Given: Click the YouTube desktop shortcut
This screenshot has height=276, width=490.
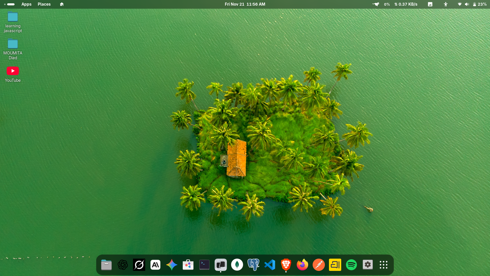Looking at the screenshot, I should (x=13, y=71).
